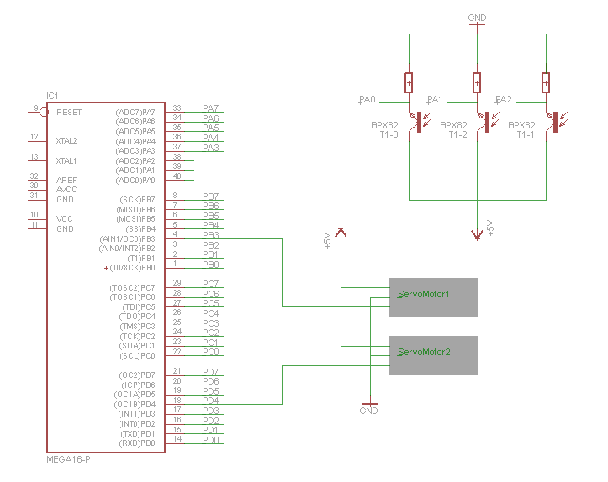
Task: Click the PA1 net label near phototransistor T1-2
Action: point(435,100)
